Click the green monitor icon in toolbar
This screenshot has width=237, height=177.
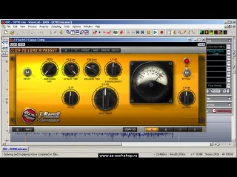116,32
